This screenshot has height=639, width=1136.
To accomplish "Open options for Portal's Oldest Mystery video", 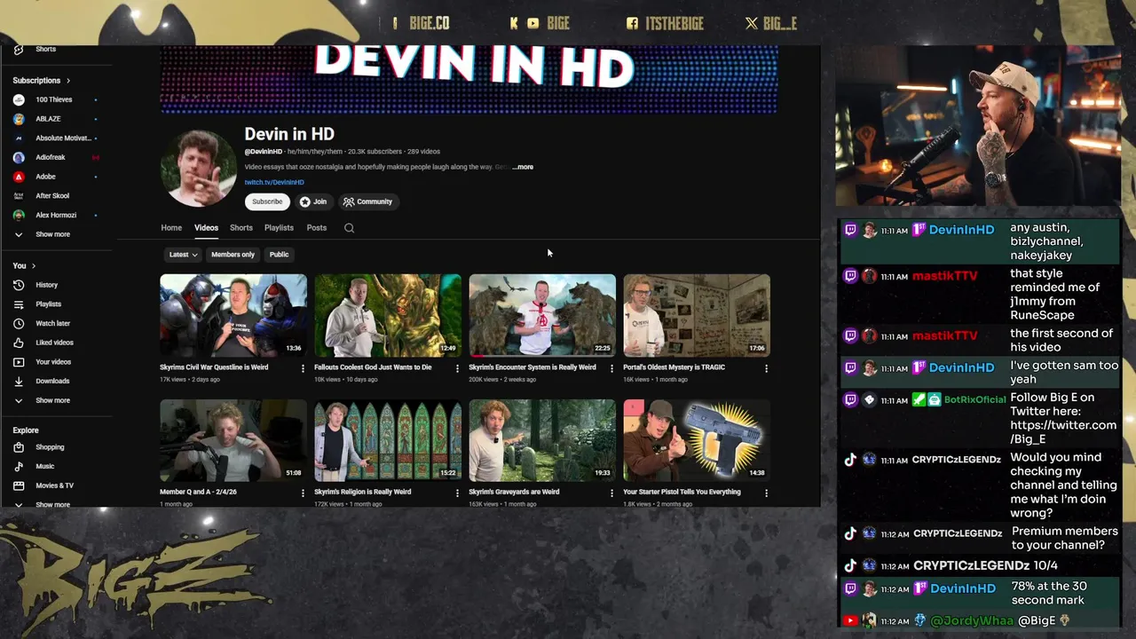I will 766,368.
